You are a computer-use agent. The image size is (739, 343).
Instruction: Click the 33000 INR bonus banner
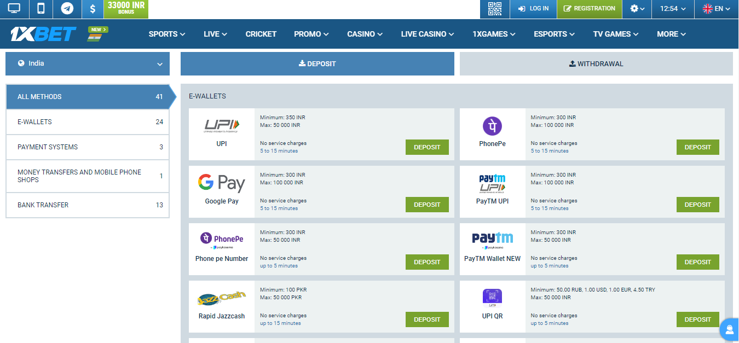point(126,8)
